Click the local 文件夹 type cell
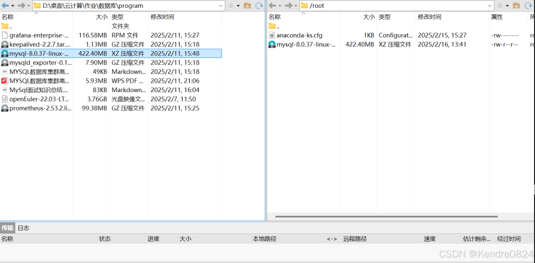 (x=120, y=26)
